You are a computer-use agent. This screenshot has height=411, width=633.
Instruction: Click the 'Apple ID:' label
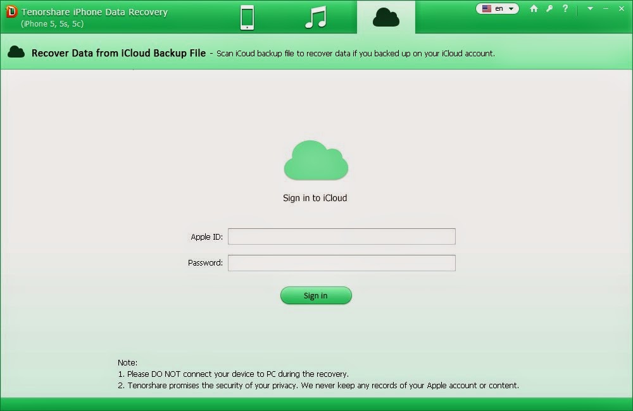(207, 236)
